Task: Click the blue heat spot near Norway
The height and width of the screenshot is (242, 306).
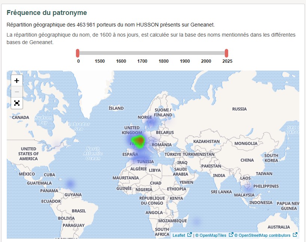Action: (151, 122)
